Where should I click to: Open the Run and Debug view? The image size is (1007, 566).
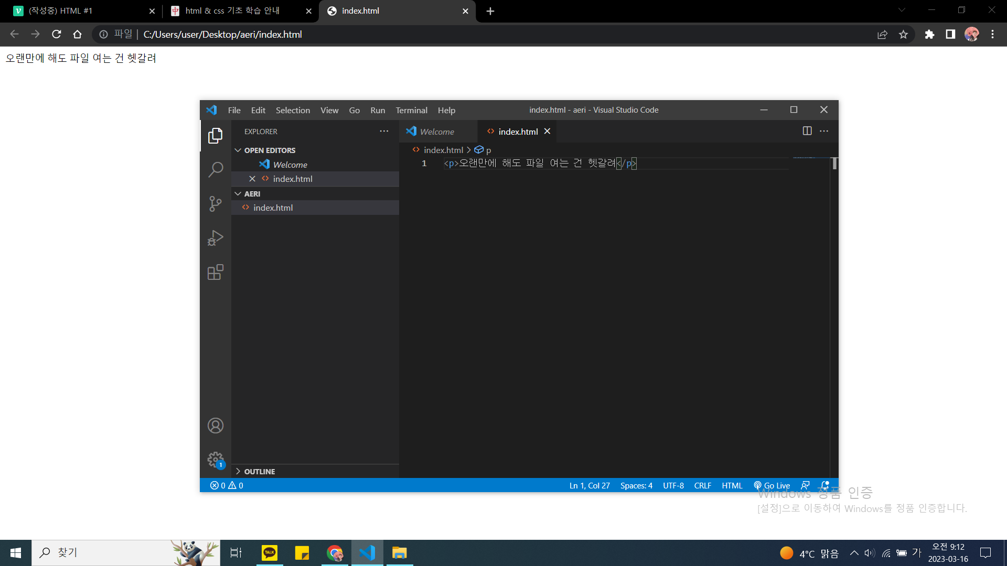tap(215, 238)
